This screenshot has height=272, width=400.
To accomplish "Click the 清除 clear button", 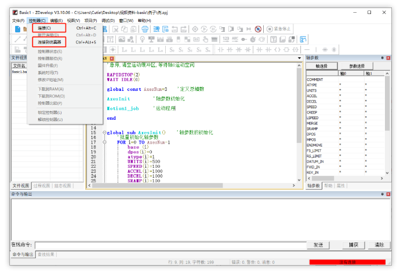I will pyautogui.click(x=379, y=245).
